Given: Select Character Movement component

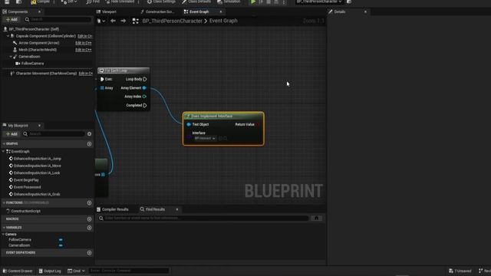Looking at the screenshot, I should pos(46,74).
